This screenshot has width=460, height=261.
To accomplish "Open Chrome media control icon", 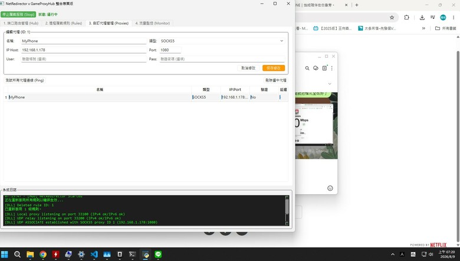I will coord(433,18).
